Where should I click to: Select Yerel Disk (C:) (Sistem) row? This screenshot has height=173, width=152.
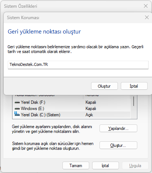coord(72,115)
